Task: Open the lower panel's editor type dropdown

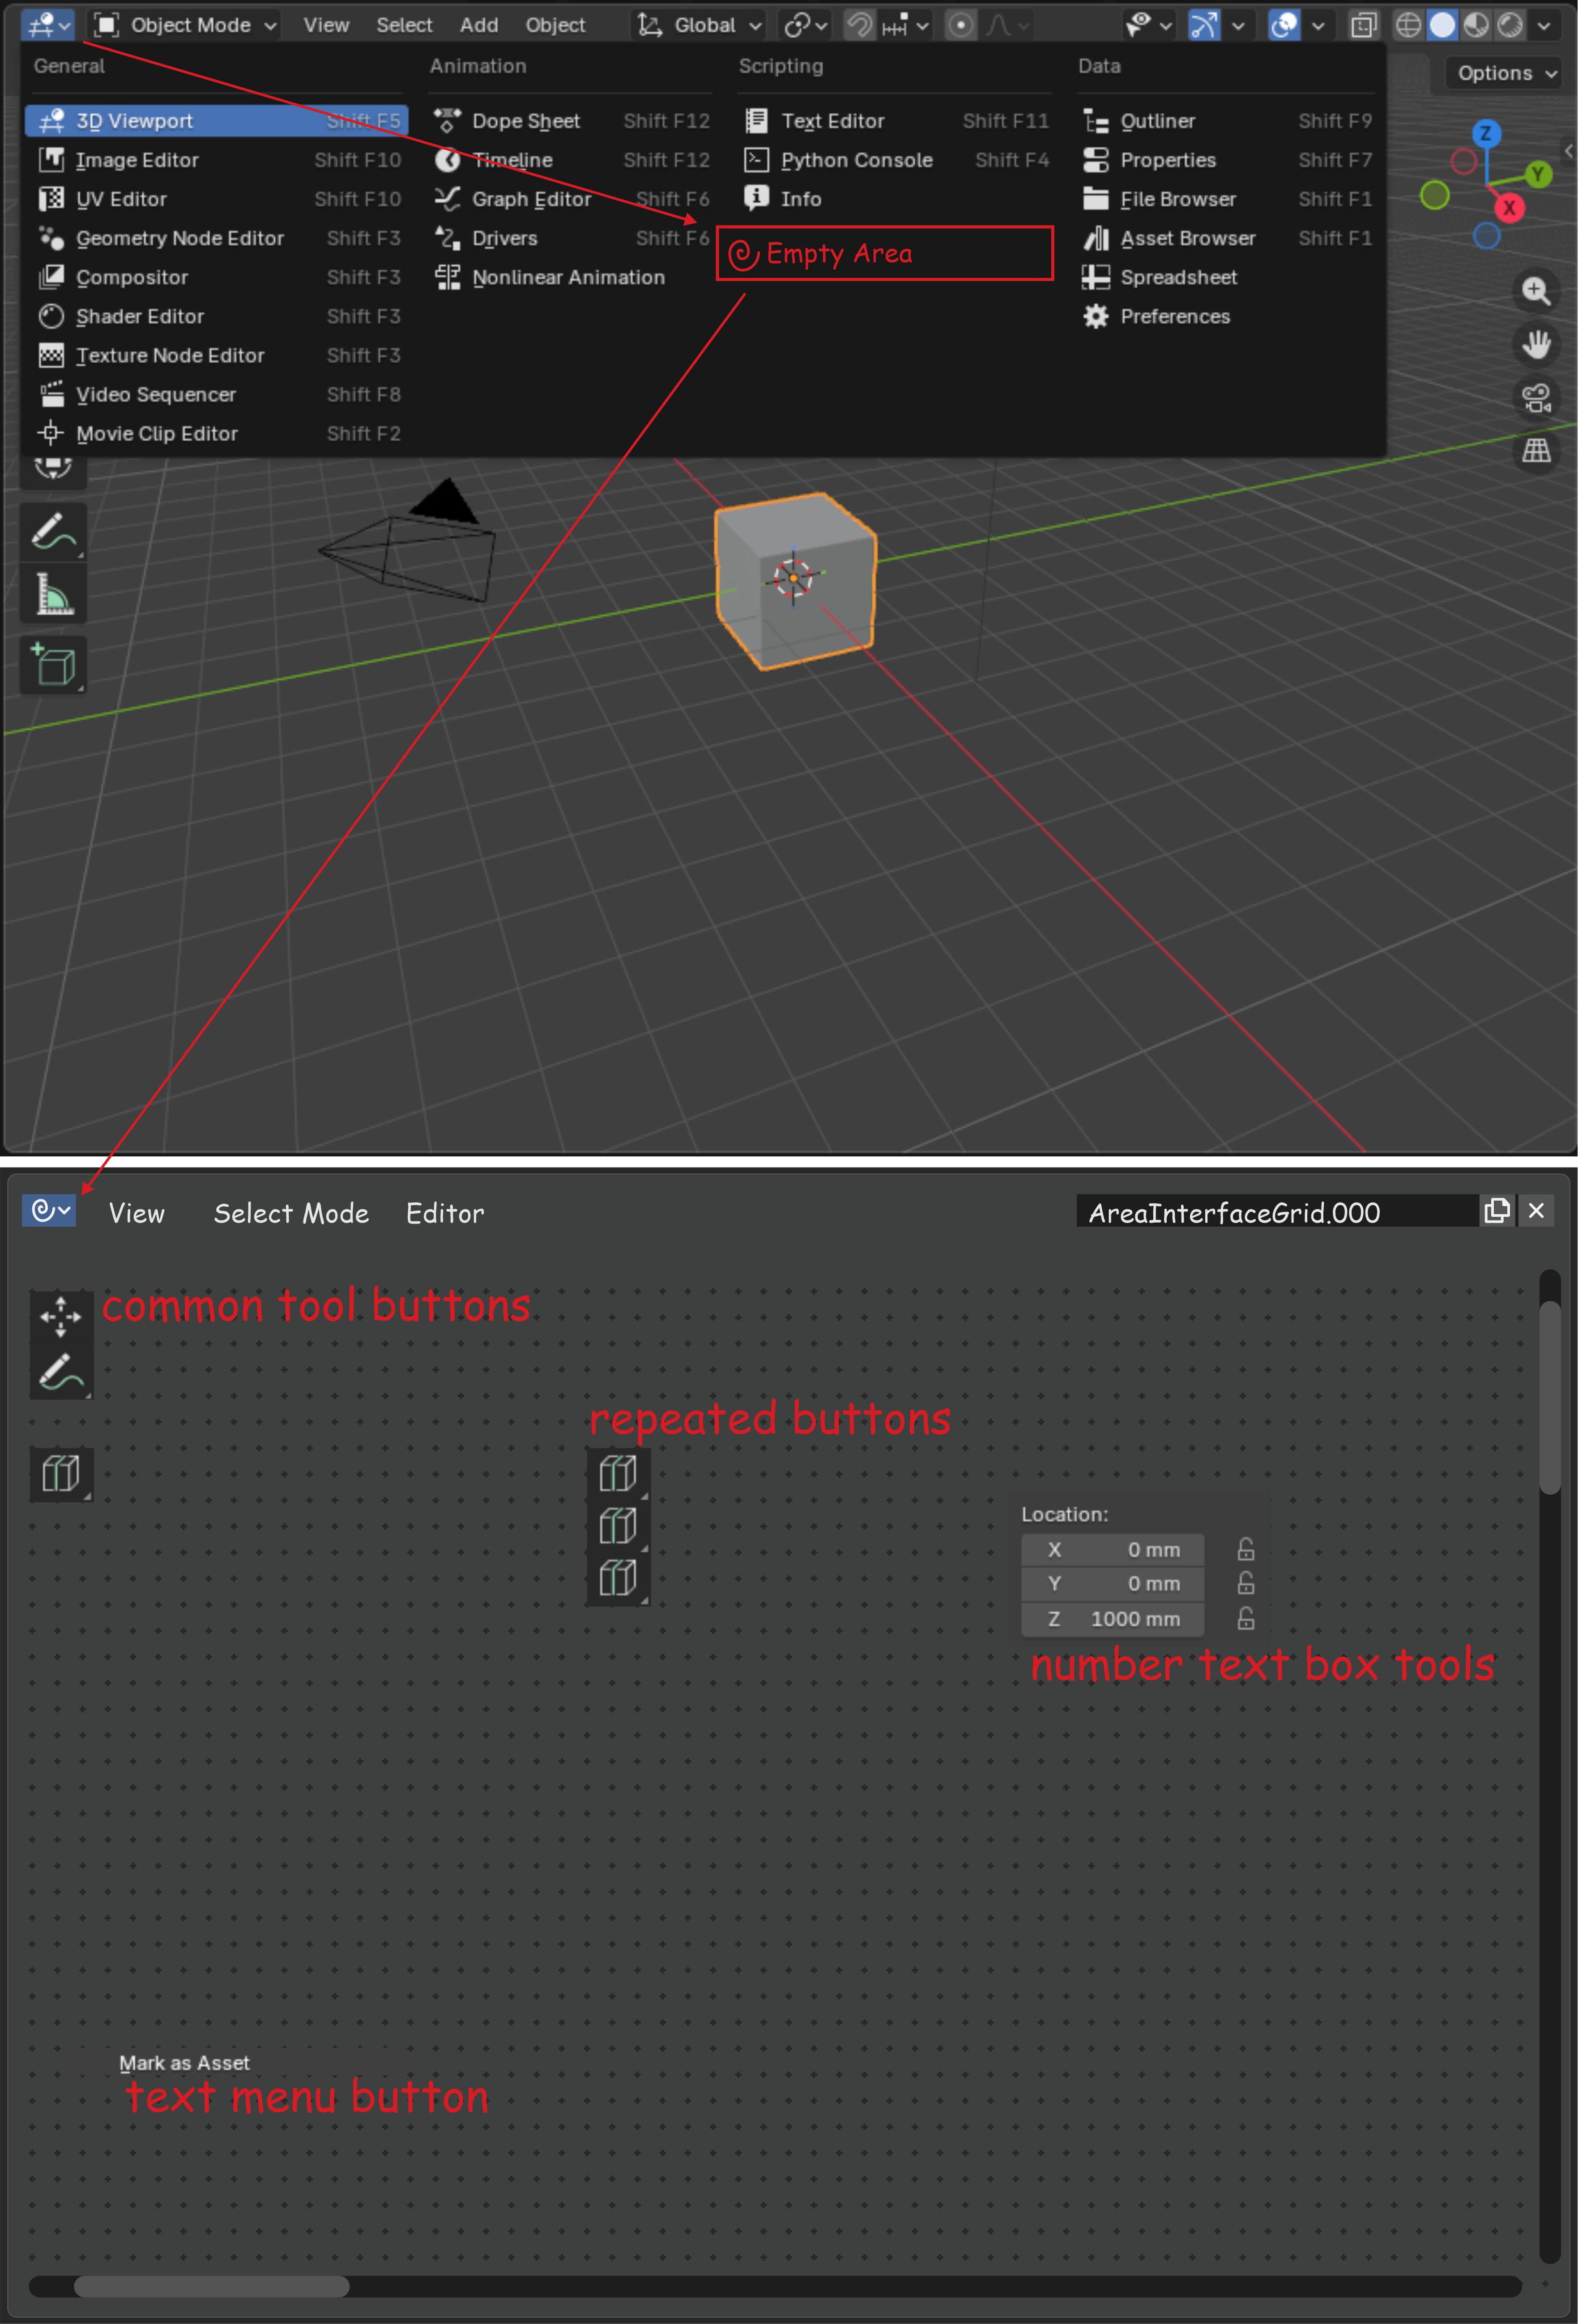Action: click(x=49, y=1211)
